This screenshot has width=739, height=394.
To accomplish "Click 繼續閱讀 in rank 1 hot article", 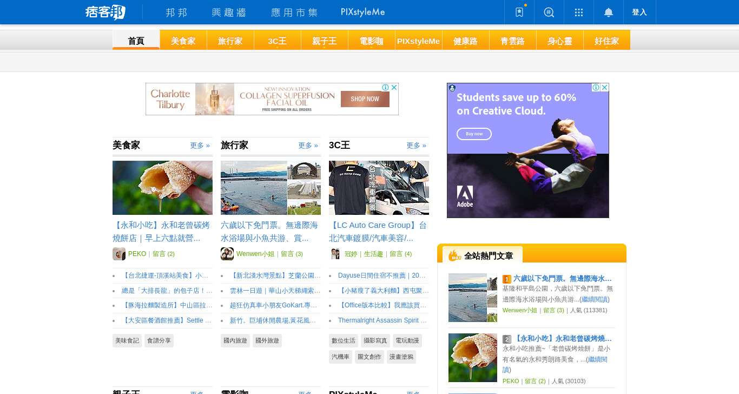I will (x=595, y=299).
